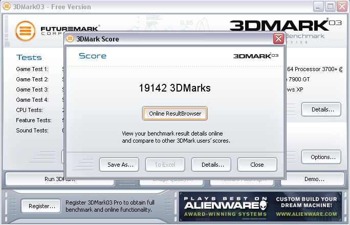The height and width of the screenshot is (225, 350).
Task: Click the 3DMark03 main window title bar icon
Action: (7, 6)
